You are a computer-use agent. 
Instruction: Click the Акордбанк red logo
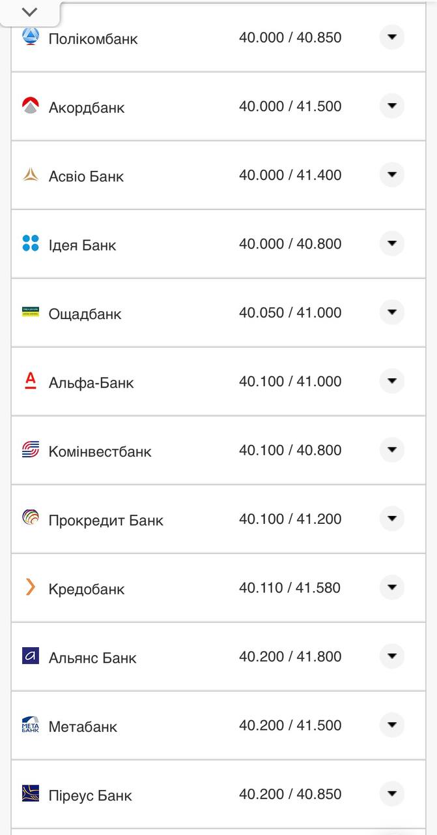click(29, 106)
